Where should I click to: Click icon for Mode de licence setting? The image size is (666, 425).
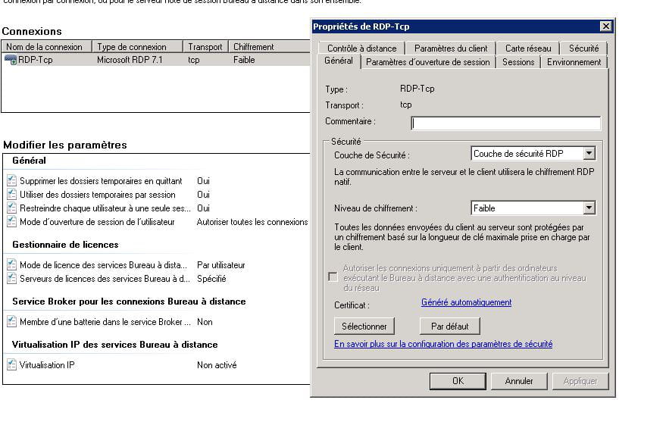pyautogui.click(x=12, y=265)
